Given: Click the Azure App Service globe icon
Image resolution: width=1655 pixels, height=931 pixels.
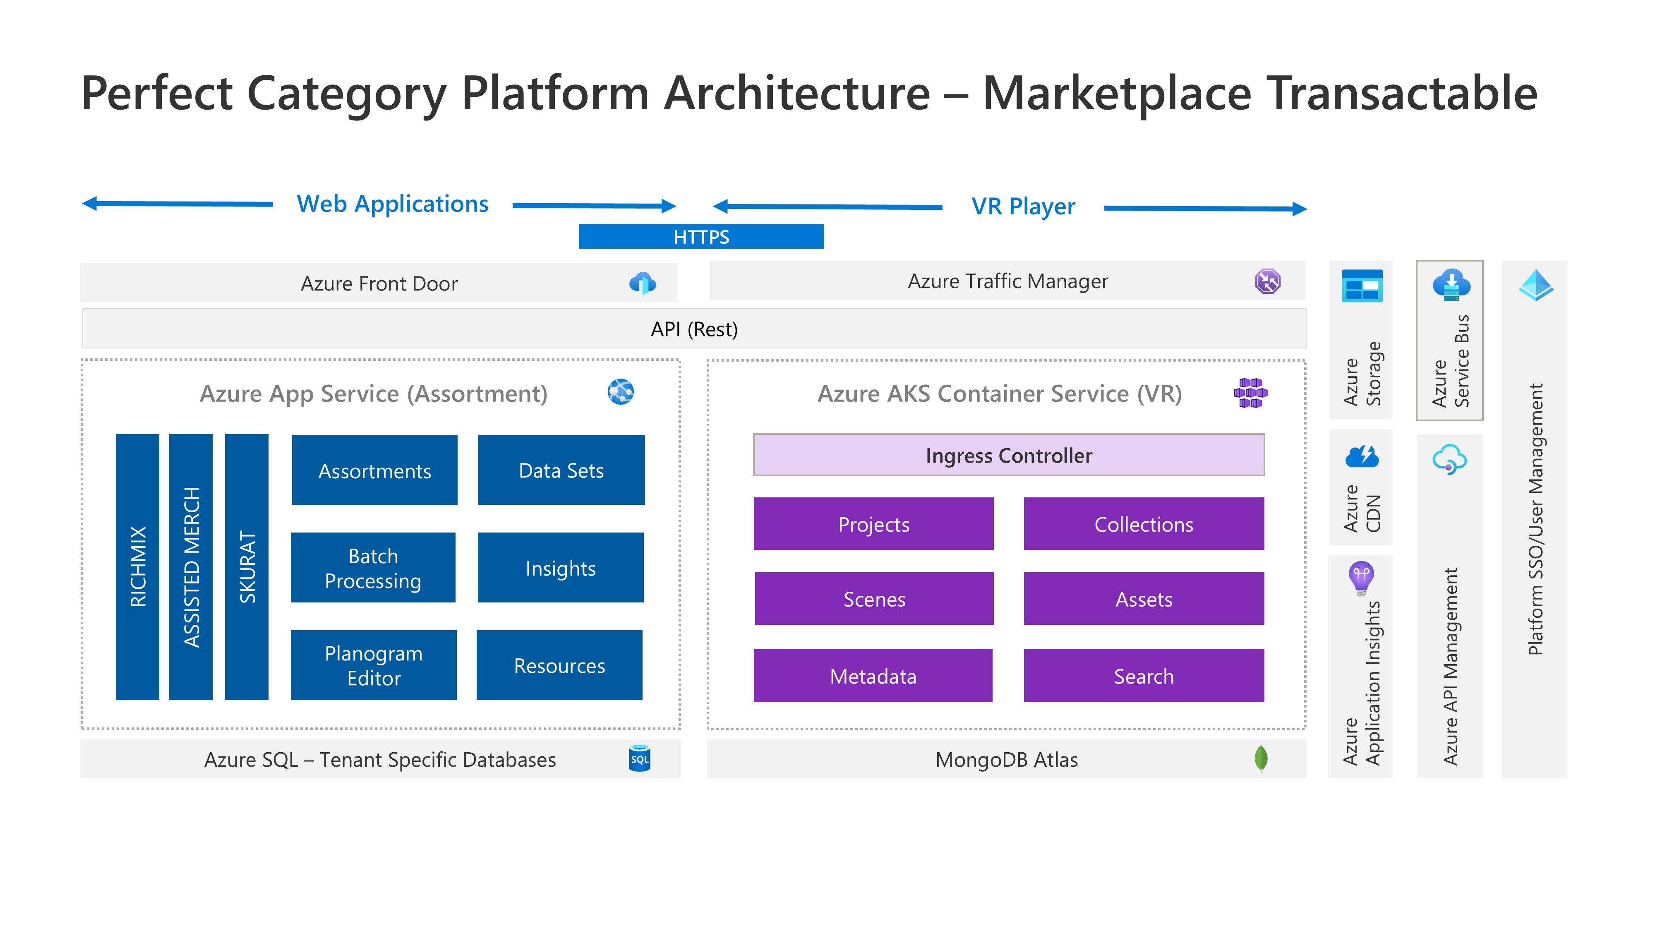Looking at the screenshot, I should pyautogui.click(x=621, y=391).
